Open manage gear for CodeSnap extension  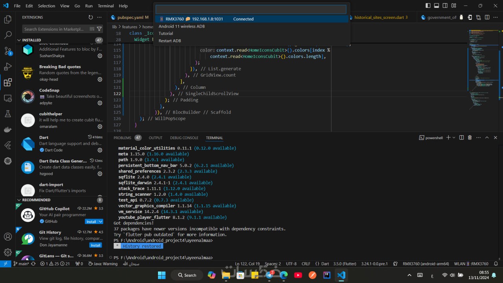pyautogui.click(x=100, y=103)
